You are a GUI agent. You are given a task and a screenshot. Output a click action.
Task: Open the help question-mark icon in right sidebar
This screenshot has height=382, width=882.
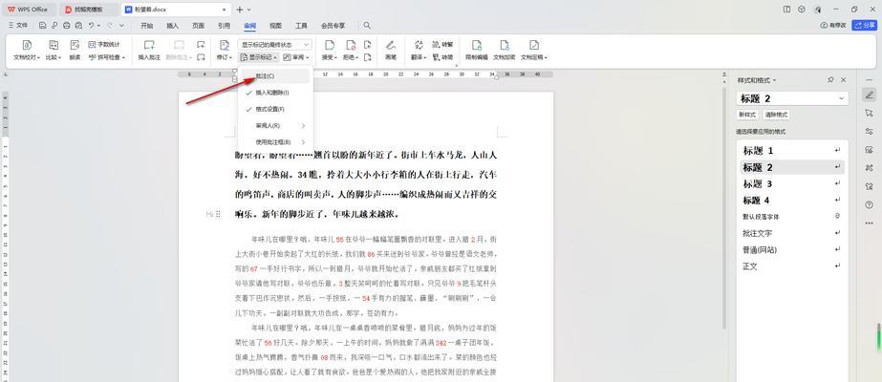coord(869,205)
